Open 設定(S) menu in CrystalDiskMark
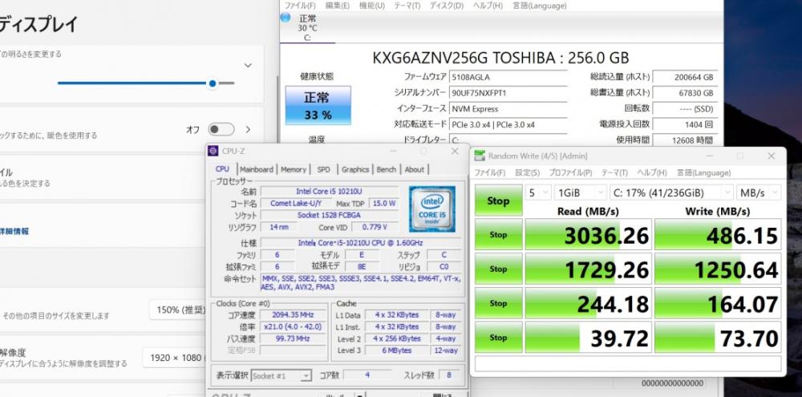 coord(528,173)
